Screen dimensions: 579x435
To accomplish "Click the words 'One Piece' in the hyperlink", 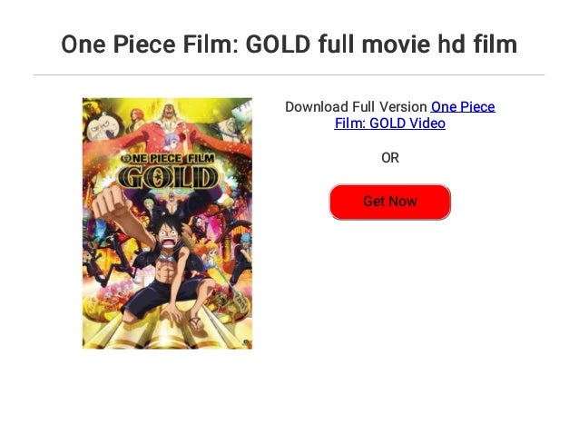I will pos(463,107).
